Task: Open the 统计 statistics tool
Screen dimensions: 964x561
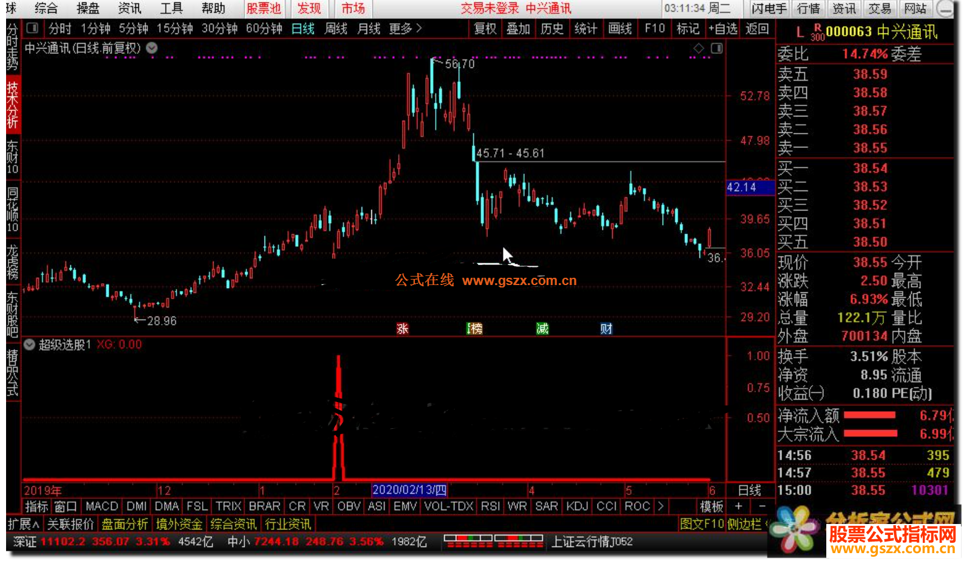Action: click(x=585, y=28)
